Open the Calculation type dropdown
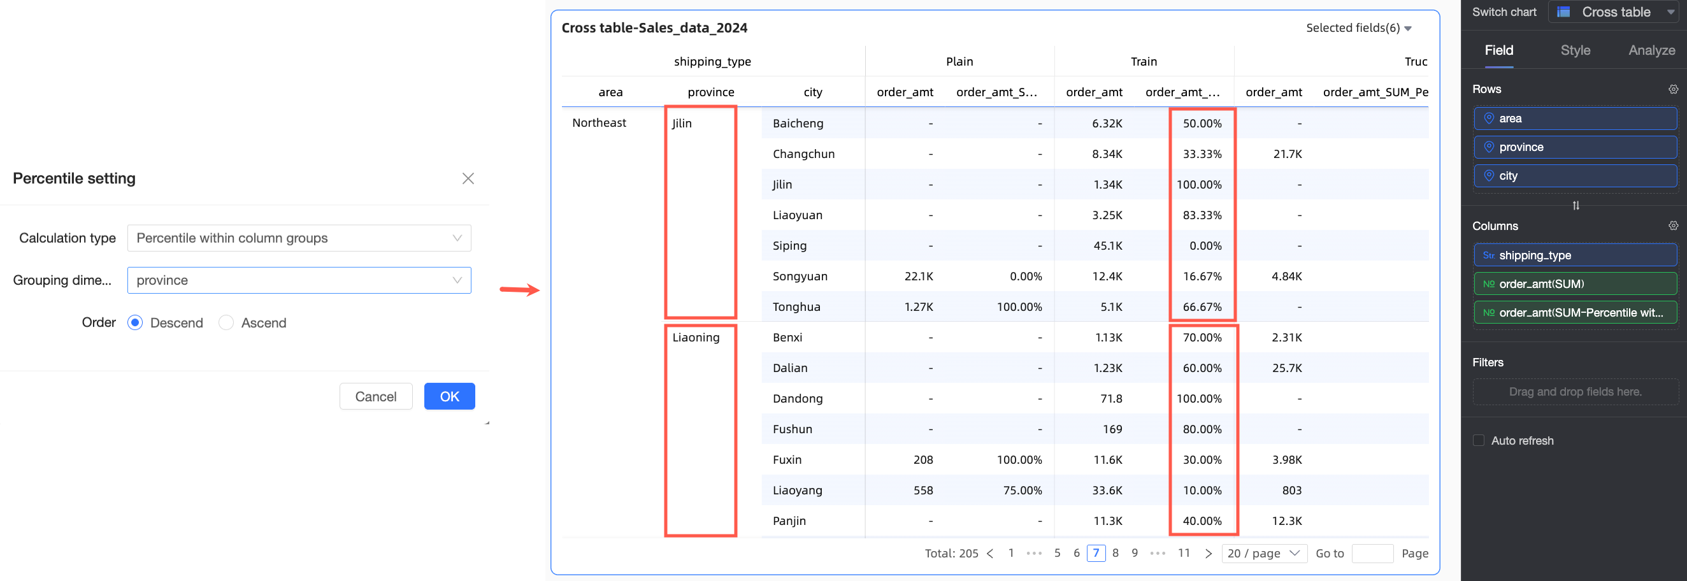Image resolution: width=1687 pixels, height=581 pixels. (x=299, y=238)
